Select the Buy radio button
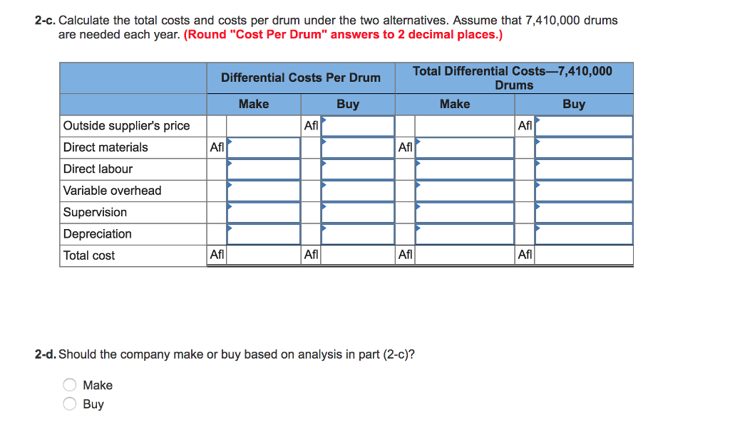Image resolution: width=730 pixels, height=429 pixels. click(70, 403)
